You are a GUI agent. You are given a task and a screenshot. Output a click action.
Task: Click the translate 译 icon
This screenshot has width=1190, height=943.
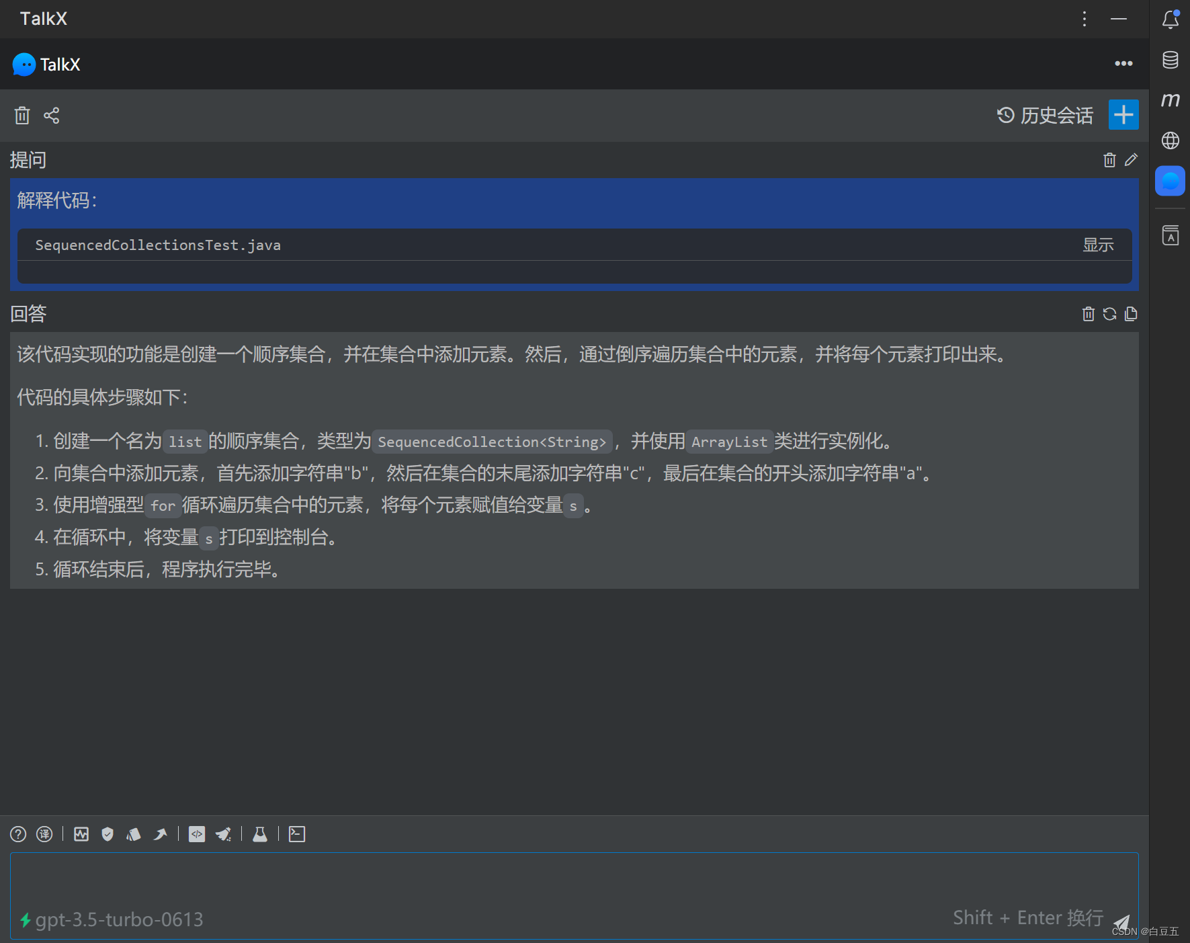pos(44,834)
